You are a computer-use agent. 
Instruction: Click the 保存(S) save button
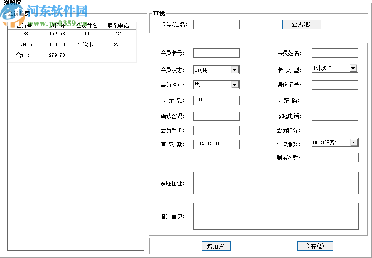(314, 246)
